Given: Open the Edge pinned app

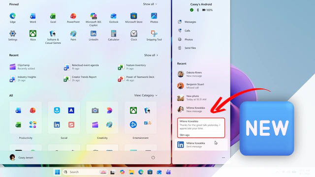Looking at the screenshot, I should 13,18.
